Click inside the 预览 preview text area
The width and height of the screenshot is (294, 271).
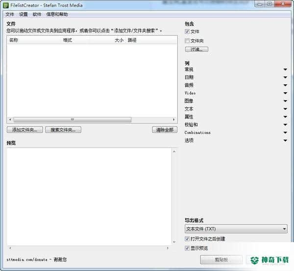89,197
